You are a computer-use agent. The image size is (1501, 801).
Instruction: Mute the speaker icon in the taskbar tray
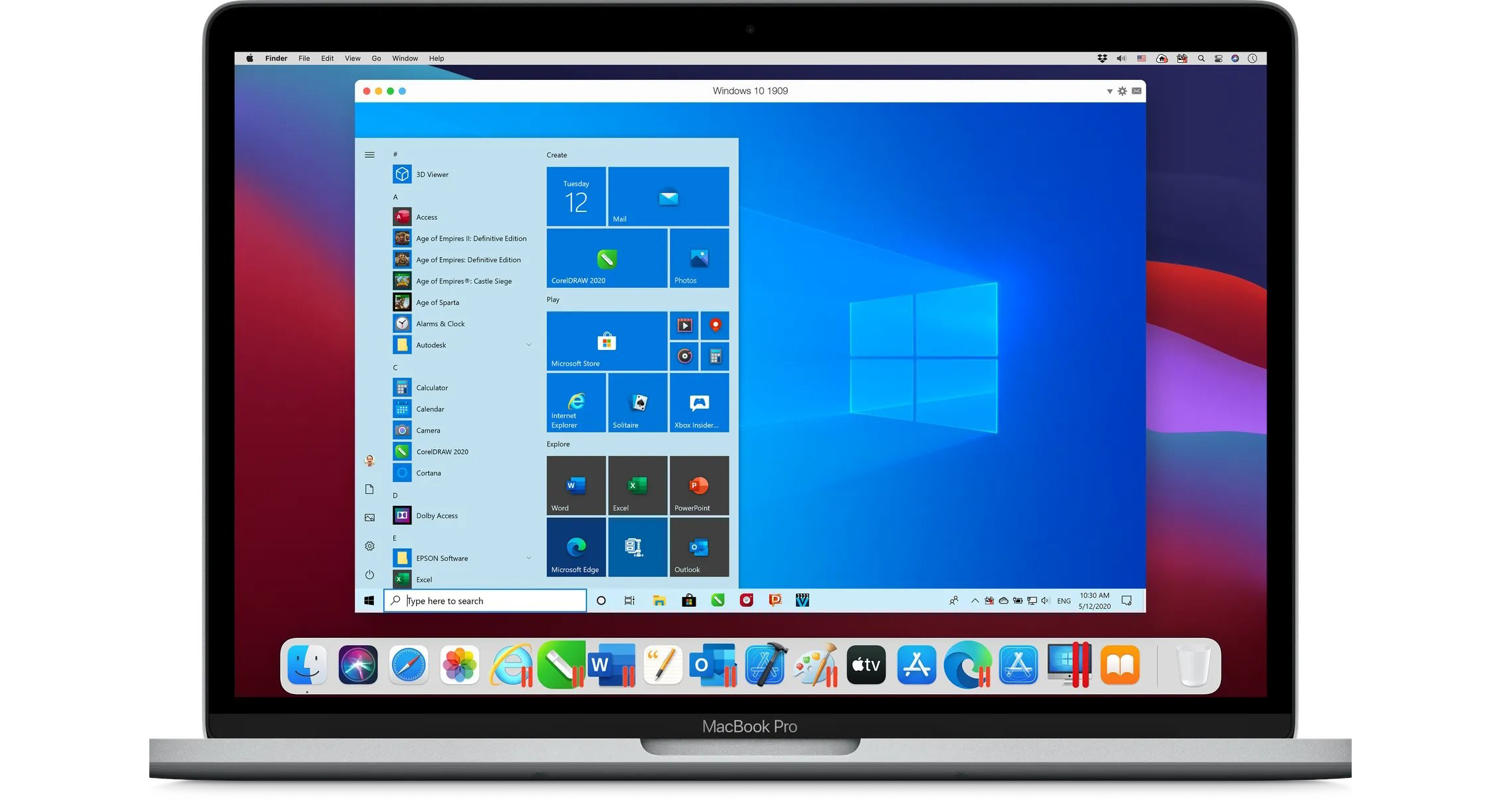click(x=1045, y=600)
